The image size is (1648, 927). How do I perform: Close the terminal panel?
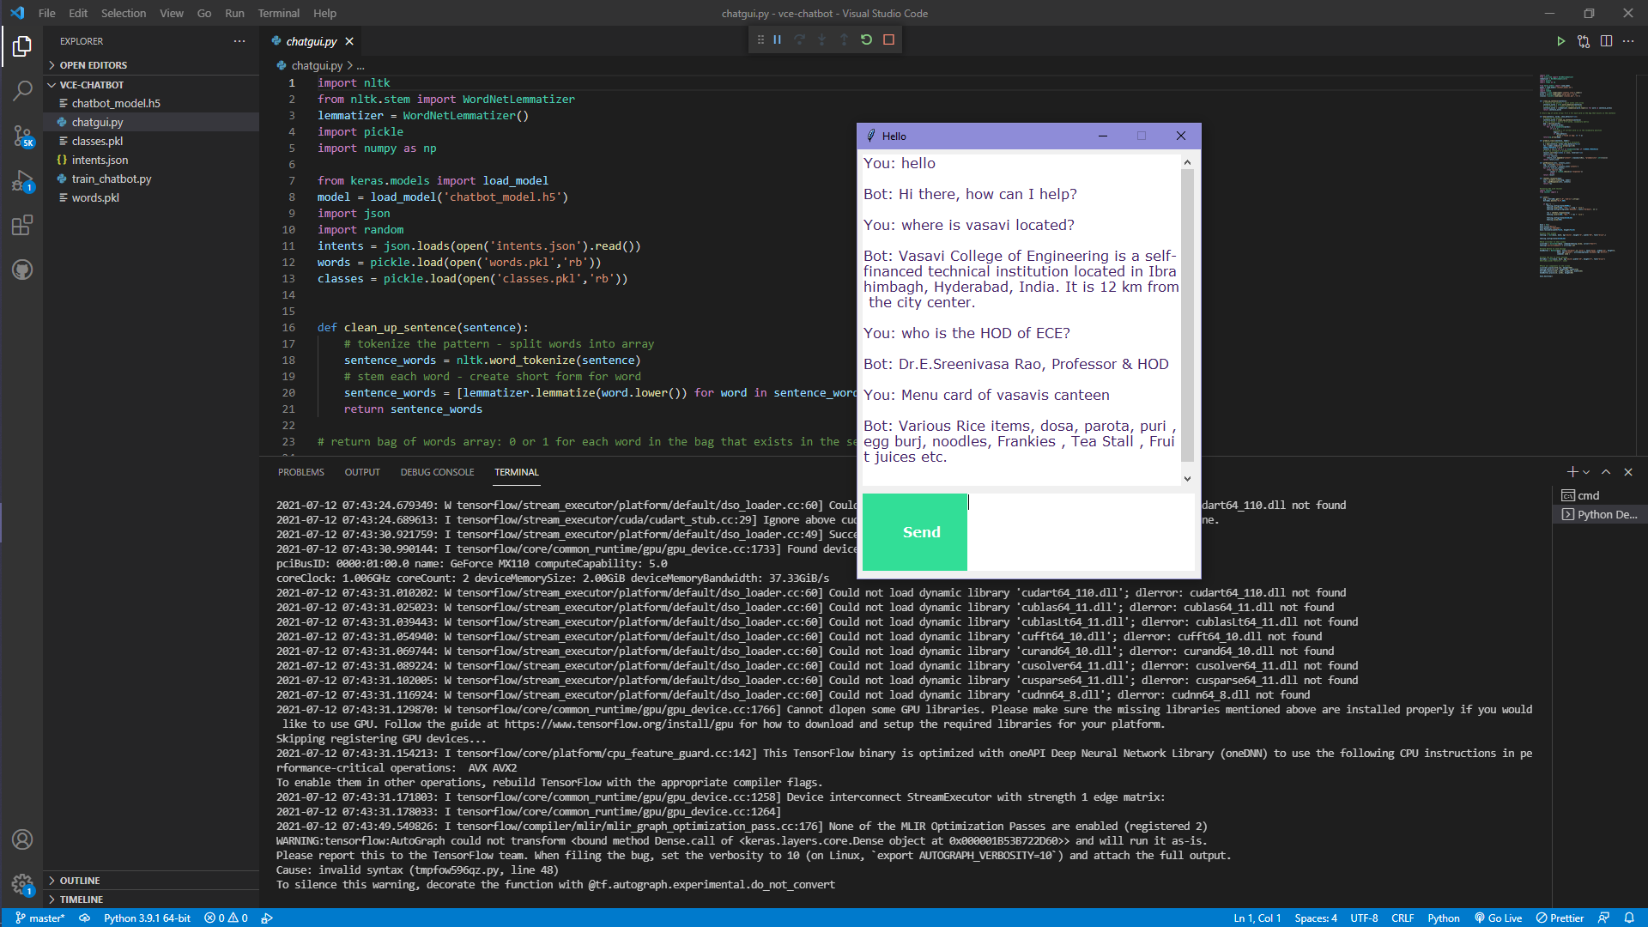[1628, 472]
